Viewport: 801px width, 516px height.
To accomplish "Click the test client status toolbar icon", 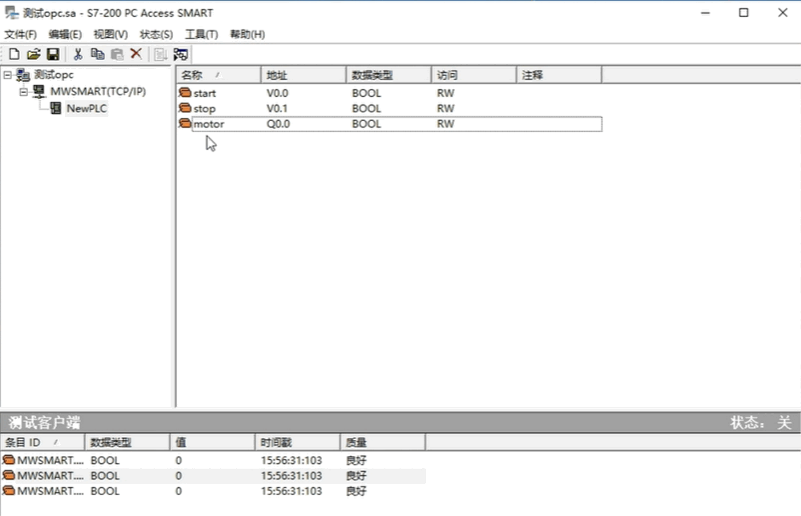I will (180, 54).
